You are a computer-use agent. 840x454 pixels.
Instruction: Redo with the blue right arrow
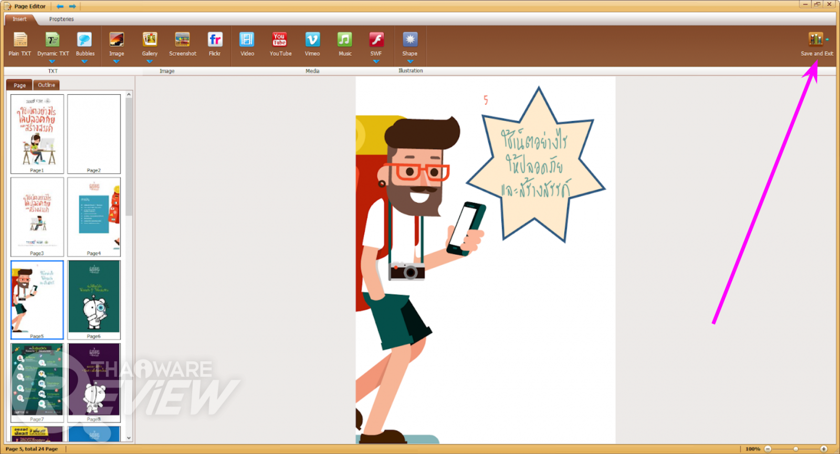pyautogui.click(x=72, y=6)
